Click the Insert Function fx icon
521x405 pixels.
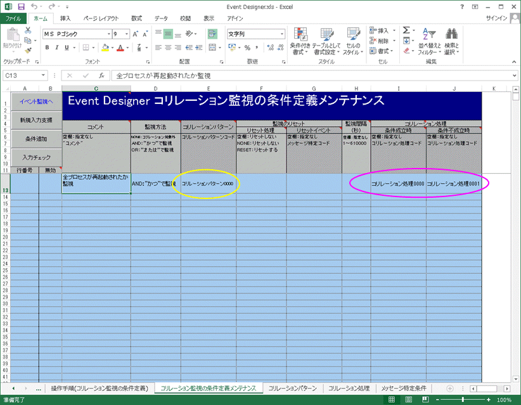coord(101,76)
